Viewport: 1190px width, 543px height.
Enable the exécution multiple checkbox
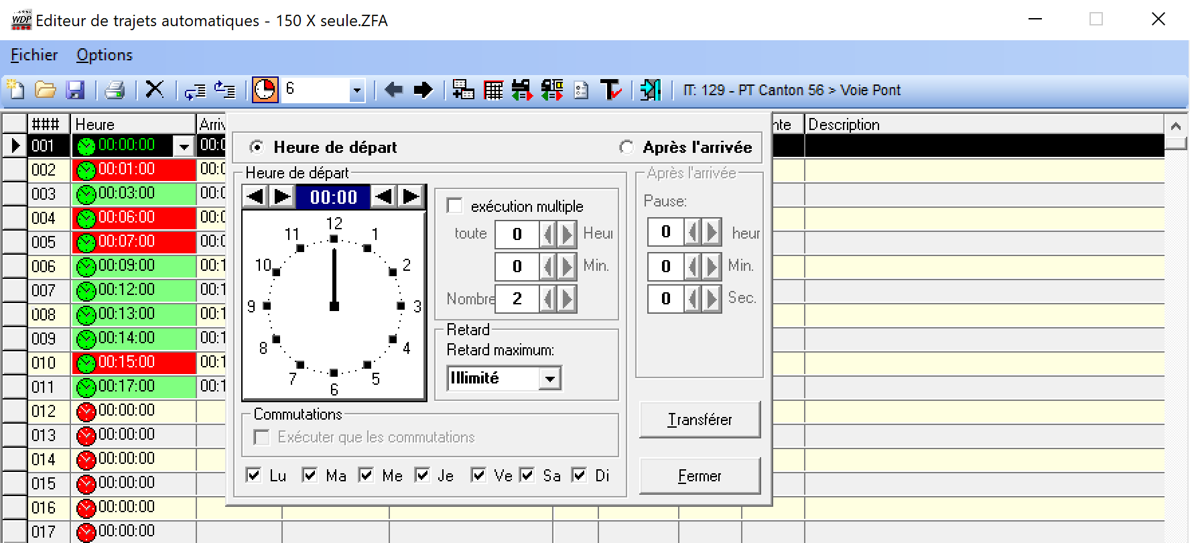(455, 206)
